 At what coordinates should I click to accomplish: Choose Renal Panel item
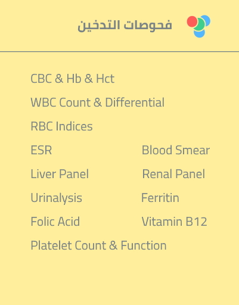[173, 174]
